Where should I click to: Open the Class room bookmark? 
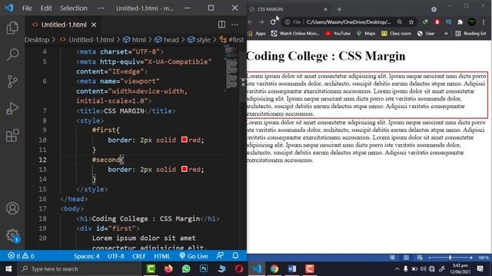397,34
